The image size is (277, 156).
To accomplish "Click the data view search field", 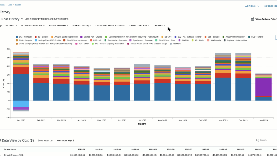I will (x=267, y=140).
